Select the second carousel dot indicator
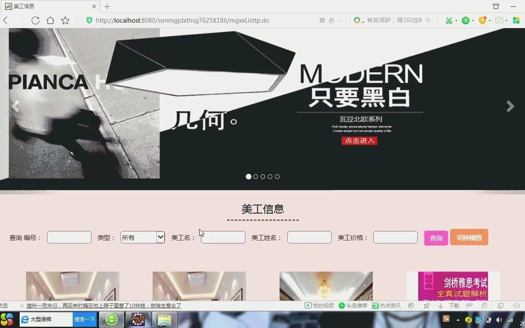The image size is (525, 328). point(256,176)
